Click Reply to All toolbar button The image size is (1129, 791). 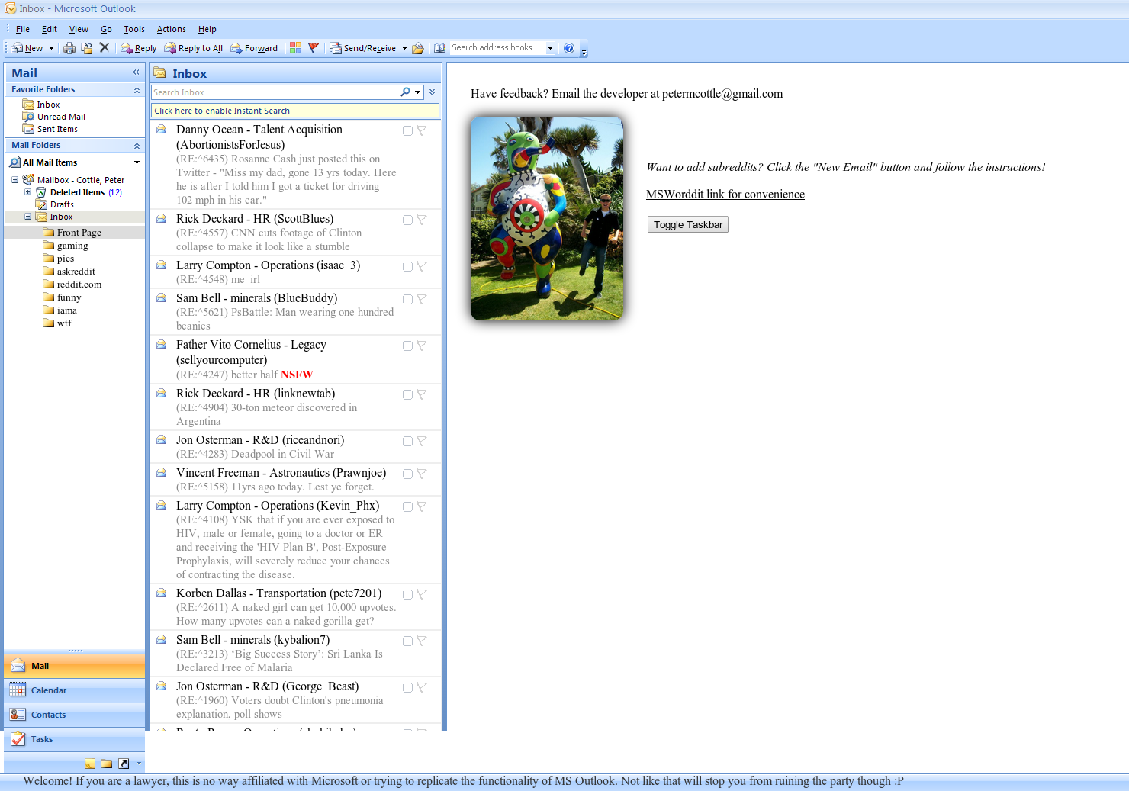[194, 48]
